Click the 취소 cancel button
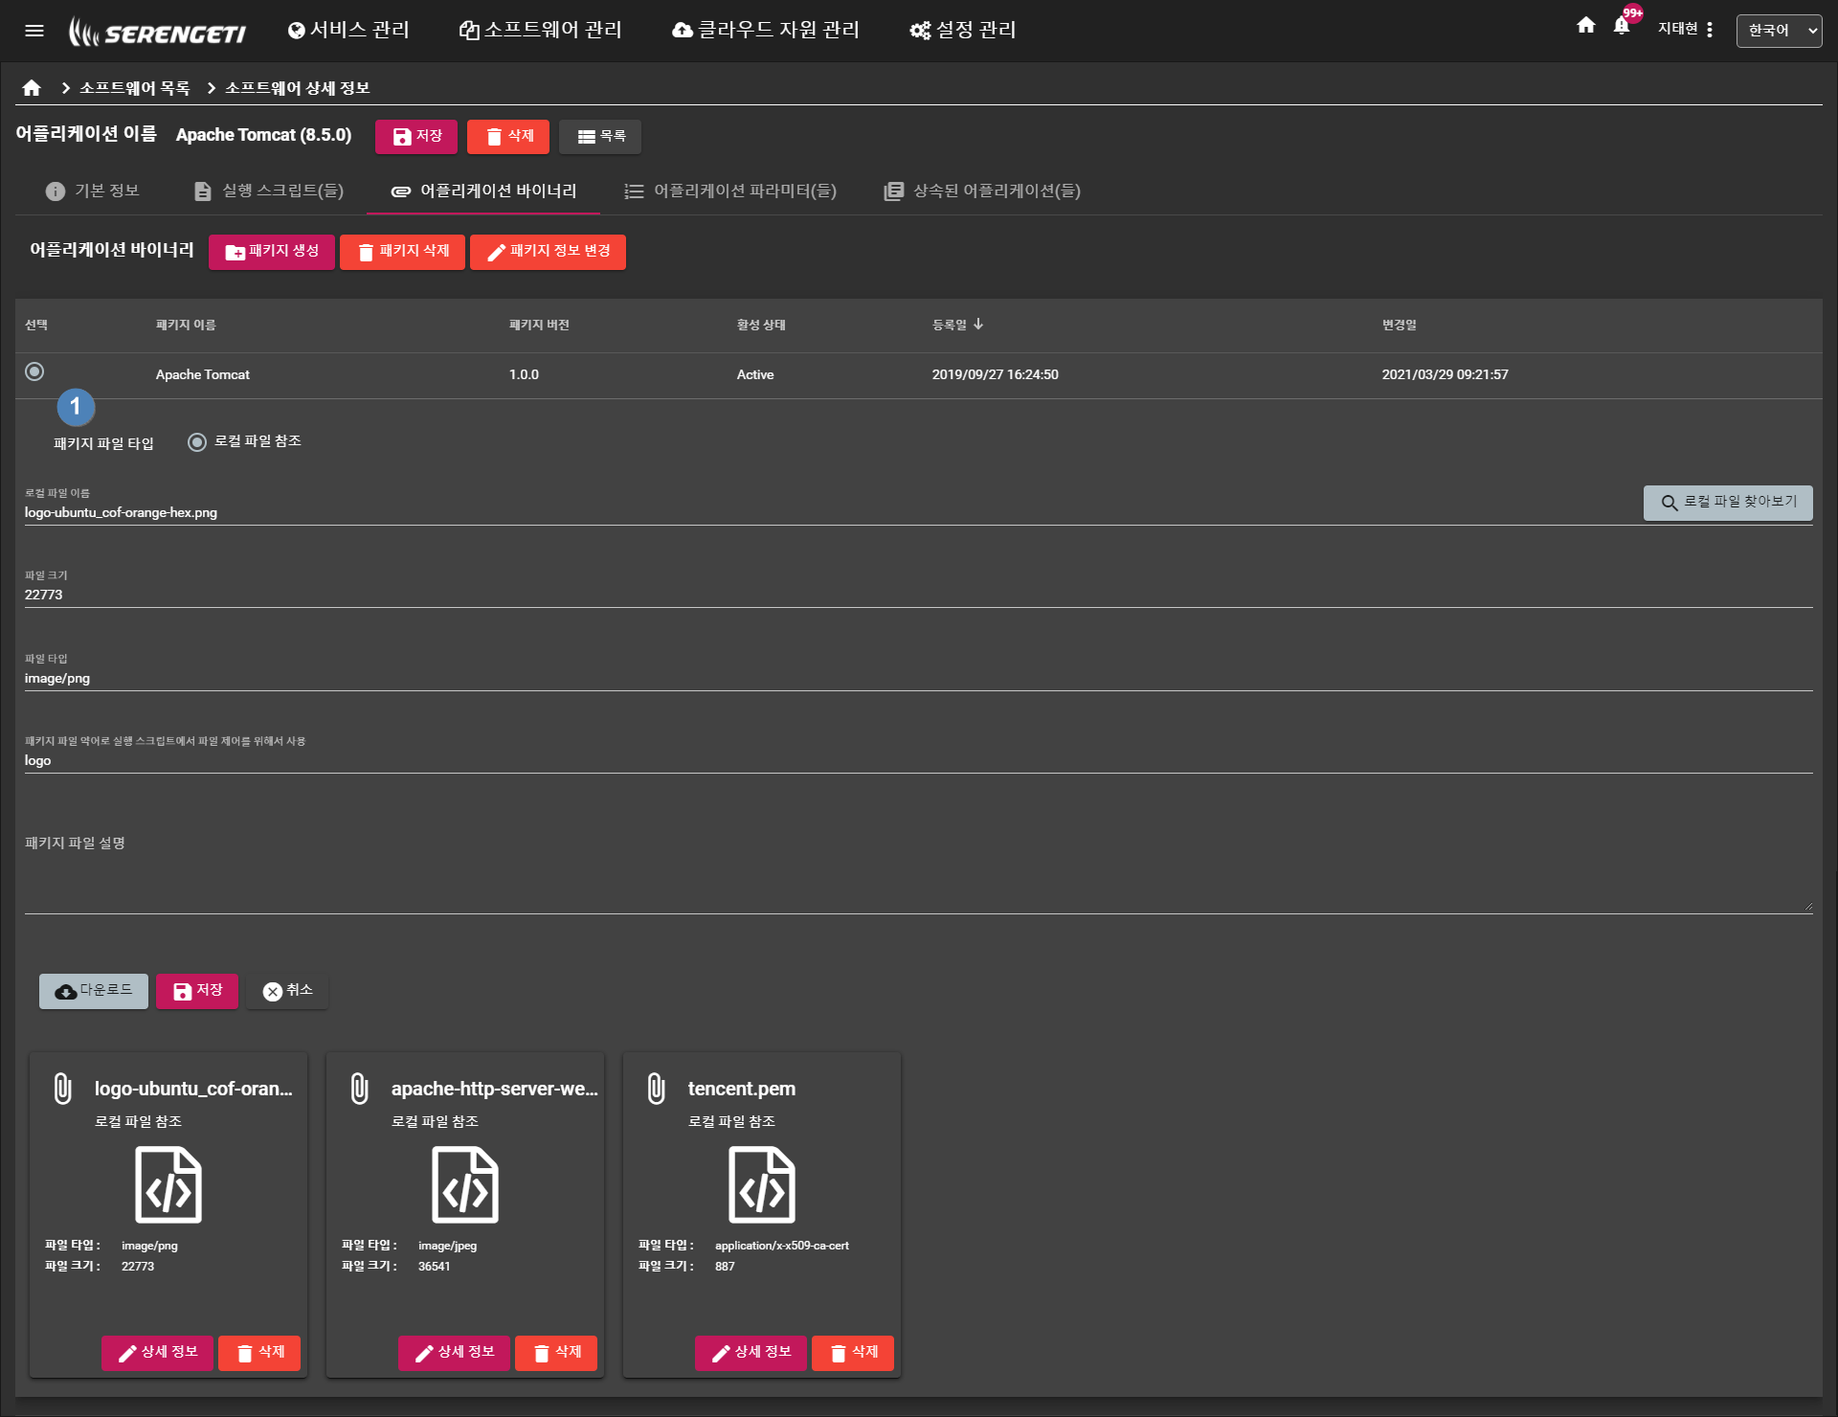 [x=287, y=991]
